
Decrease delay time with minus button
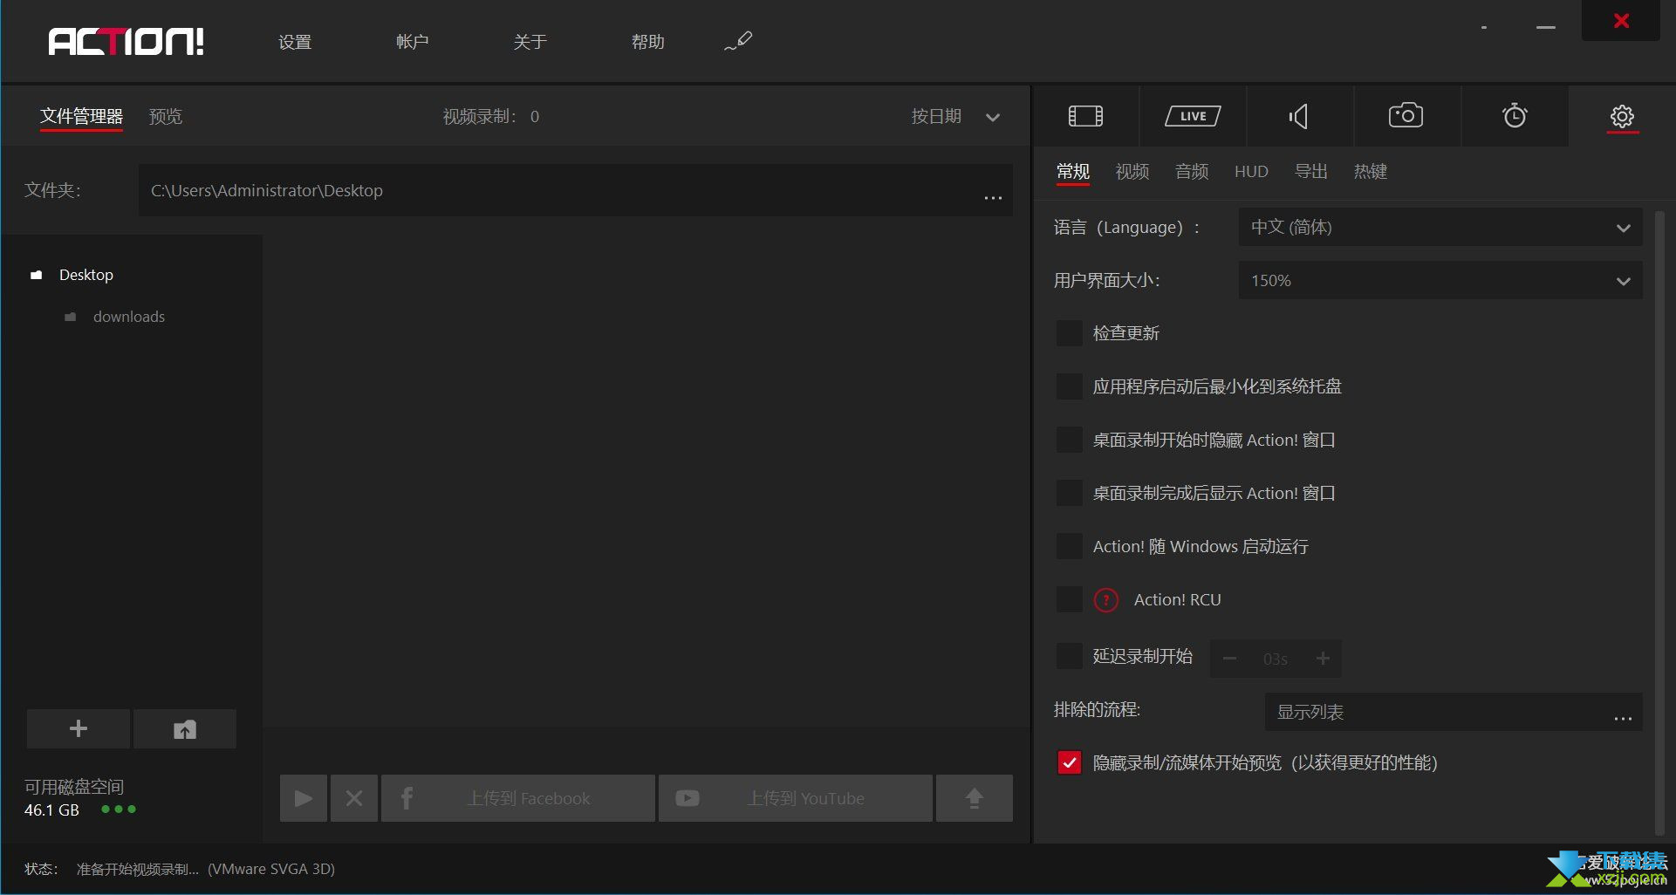click(1229, 659)
